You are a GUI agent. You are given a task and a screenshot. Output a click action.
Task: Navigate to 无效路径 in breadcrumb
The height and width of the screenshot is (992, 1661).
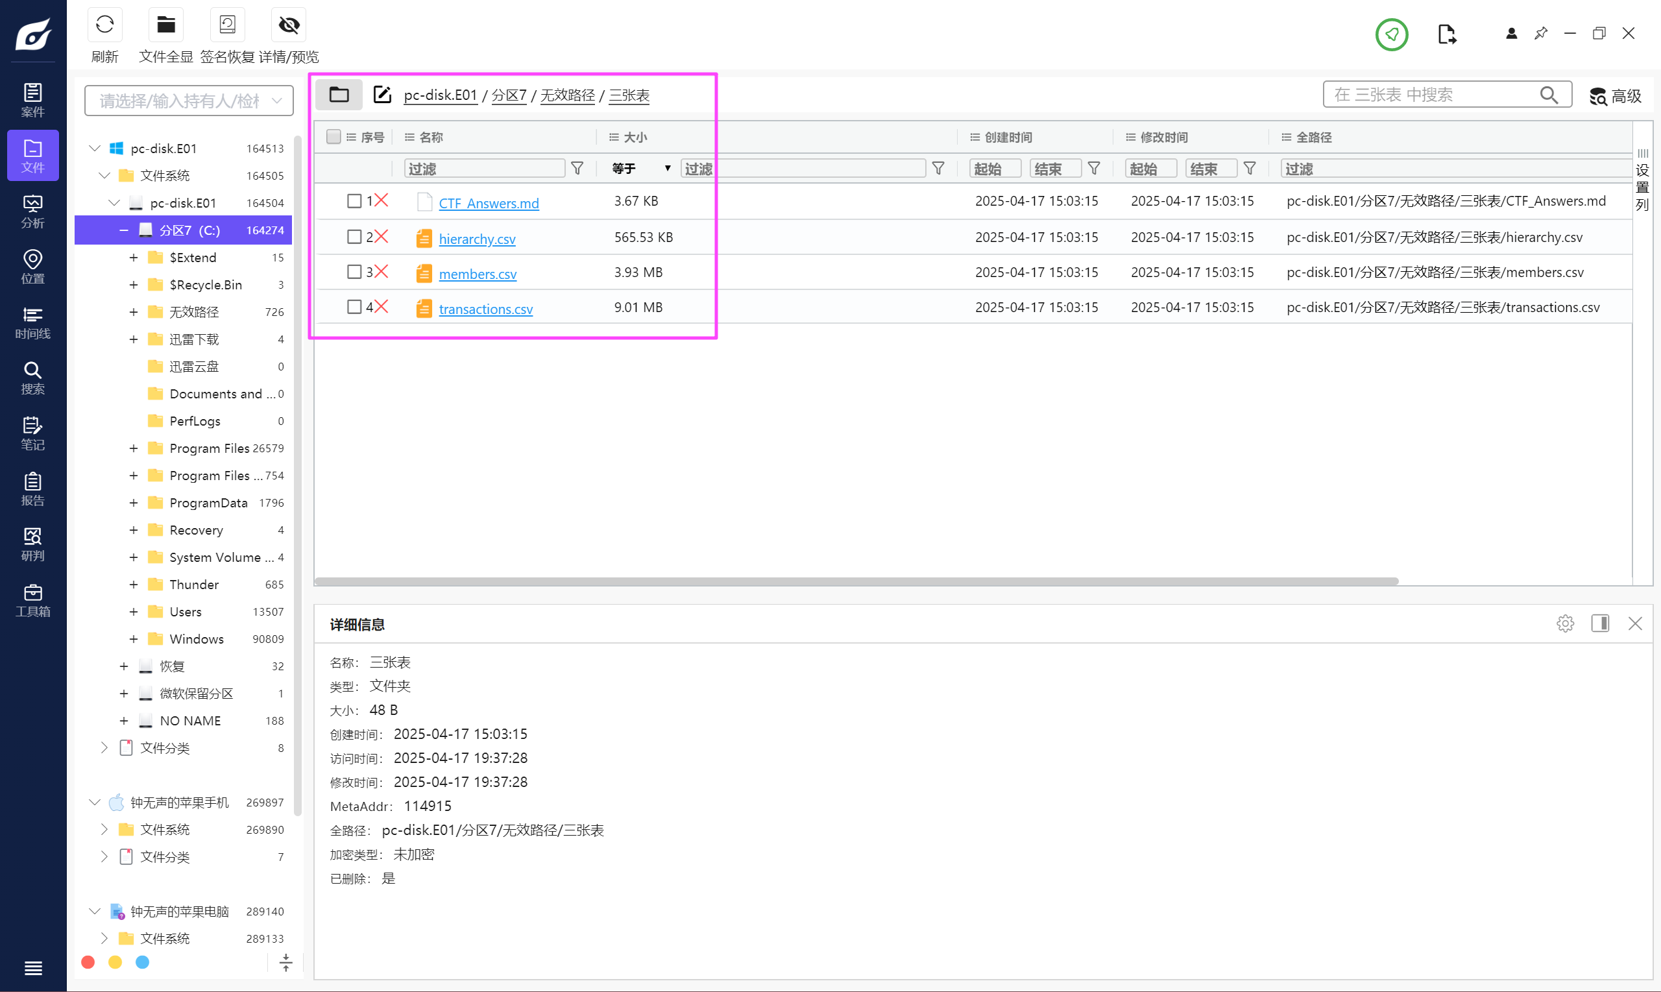click(x=567, y=95)
